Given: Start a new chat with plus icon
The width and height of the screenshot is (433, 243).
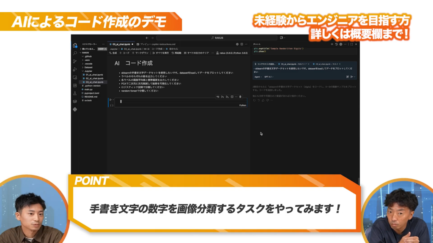Looking at the screenshot, I should pos(332,44).
